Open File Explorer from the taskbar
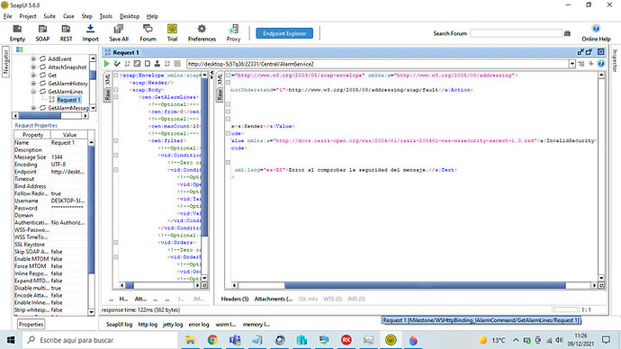 click(x=190, y=340)
